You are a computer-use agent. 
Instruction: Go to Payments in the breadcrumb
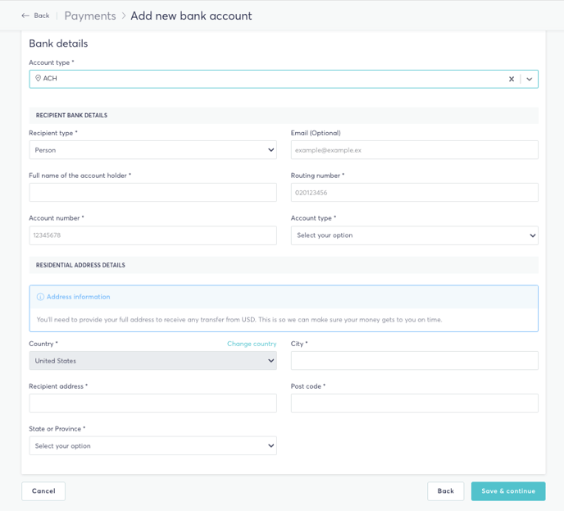(90, 16)
